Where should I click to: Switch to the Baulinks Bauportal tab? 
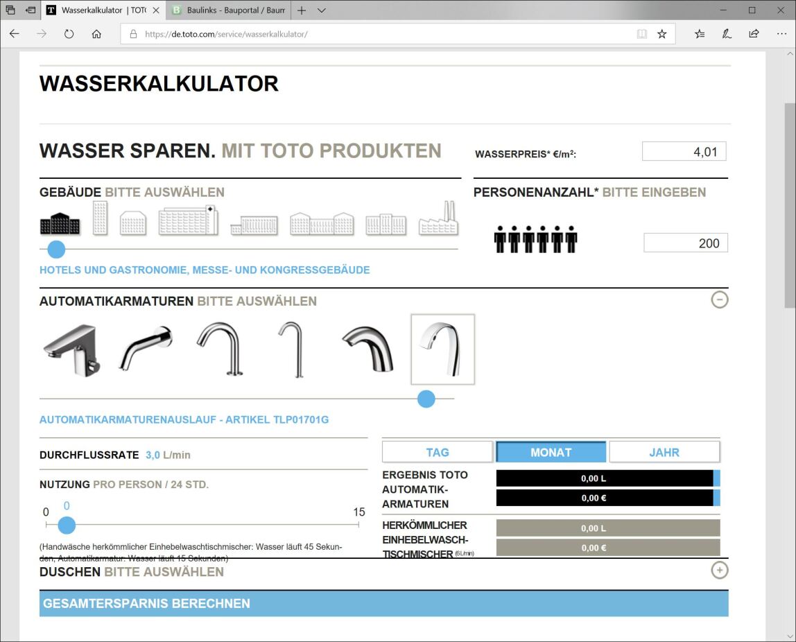tap(228, 10)
